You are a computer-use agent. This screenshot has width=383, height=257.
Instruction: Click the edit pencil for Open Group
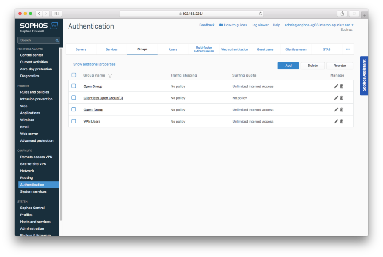[x=336, y=86]
